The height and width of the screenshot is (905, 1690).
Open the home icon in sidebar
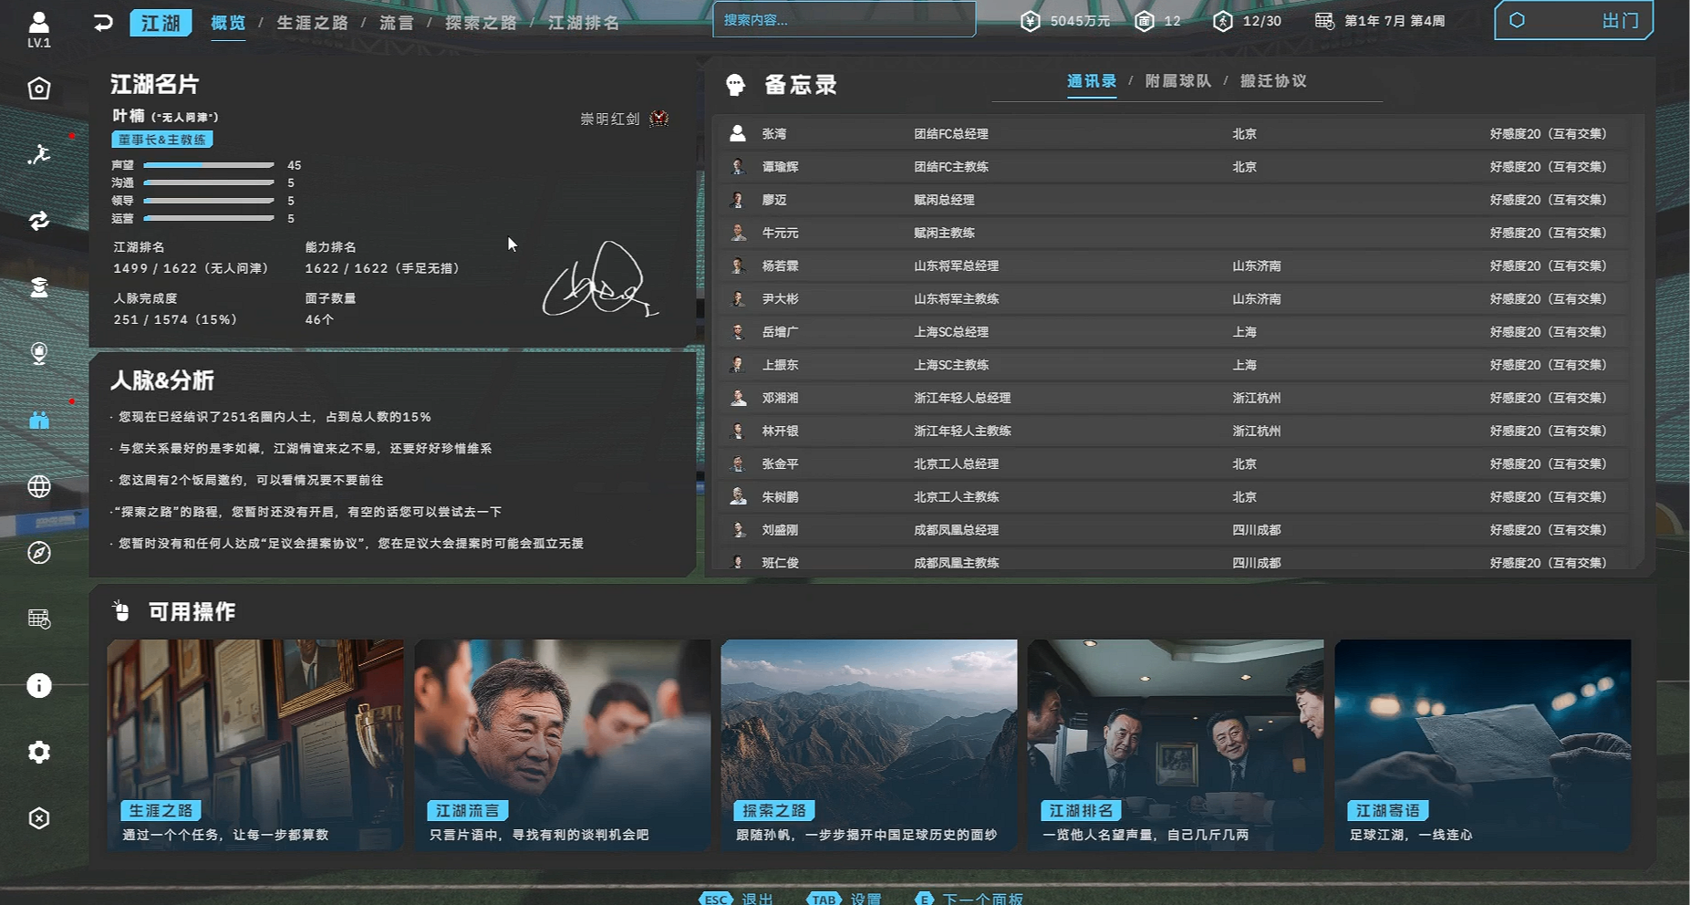[38, 88]
